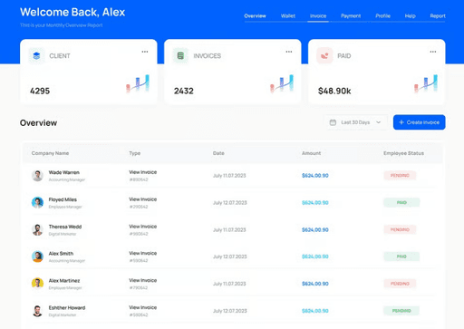Image resolution: width=464 pixels, height=329 pixels.
Task: Click the CLIENT card mini chart
Action: 138,83
